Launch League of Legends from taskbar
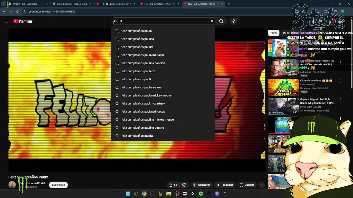Screen dimensions: 353x198 pos(161,194)
